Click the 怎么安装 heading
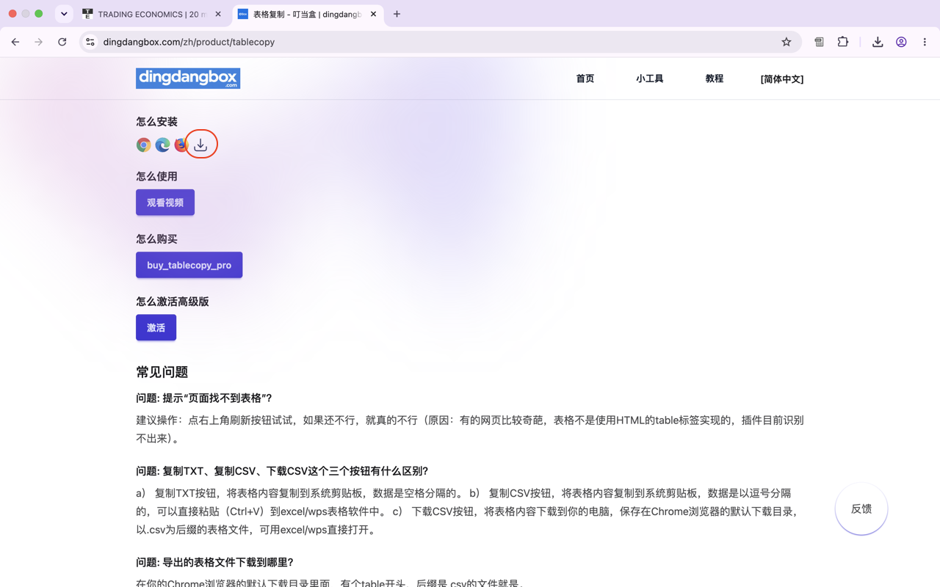 point(156,122)
